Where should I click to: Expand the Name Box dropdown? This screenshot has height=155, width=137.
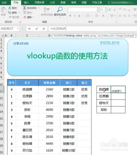click(18, 28)
